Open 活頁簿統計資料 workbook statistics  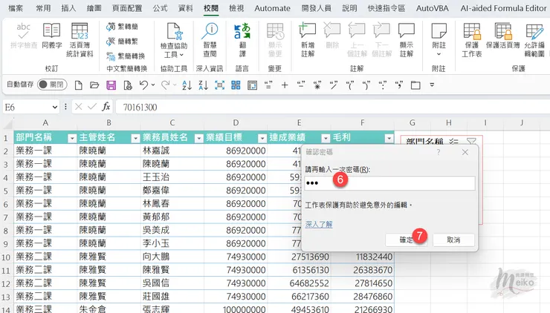81,39
